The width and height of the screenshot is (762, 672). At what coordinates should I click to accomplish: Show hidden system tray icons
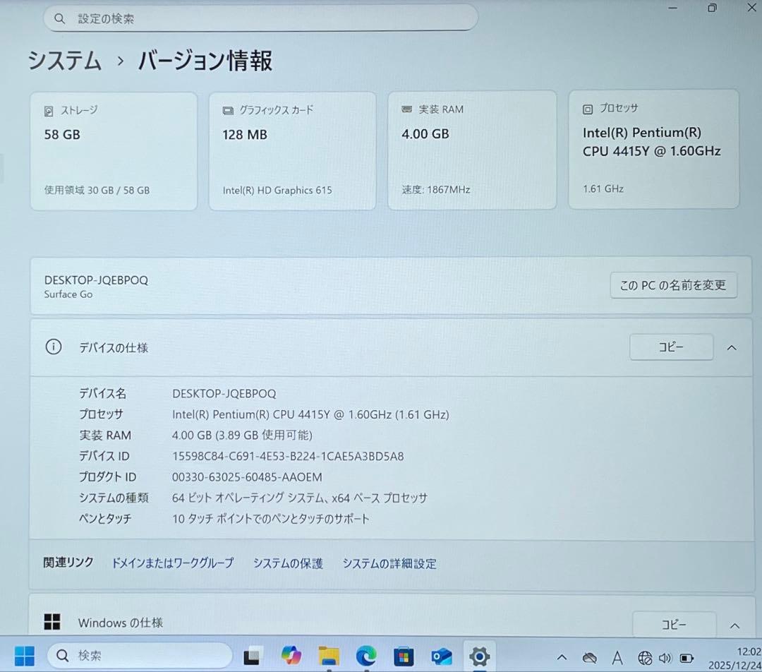[561, 656]
